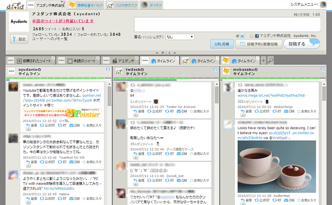This screenshot has width=332, height=205.
Task: Reply to the 13:10:52 ツイ助 tweet
Action: [31, 125]
